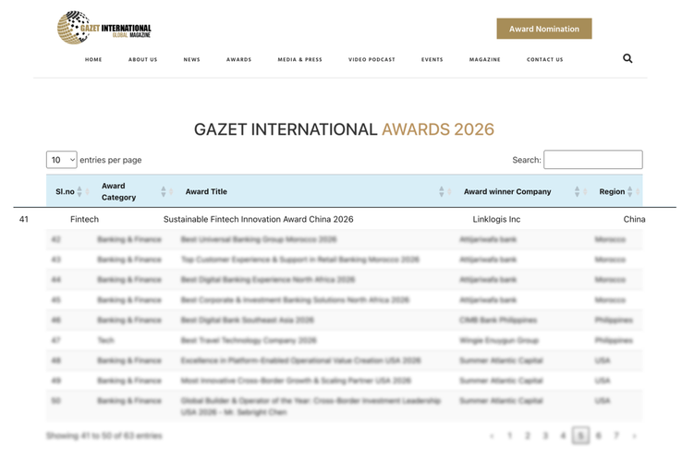682x462 pixels.
Task: Open ABOUT US menu item
Action: point(142,60)
